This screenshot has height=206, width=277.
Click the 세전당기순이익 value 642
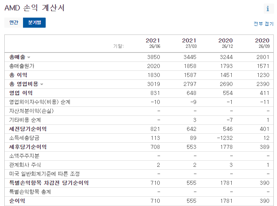[191, 129]
